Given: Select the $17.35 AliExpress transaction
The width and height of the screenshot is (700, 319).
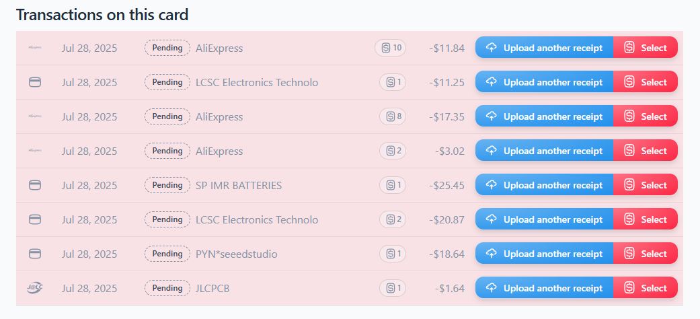Looking at the screenshot, I should [x=646, y=116].
